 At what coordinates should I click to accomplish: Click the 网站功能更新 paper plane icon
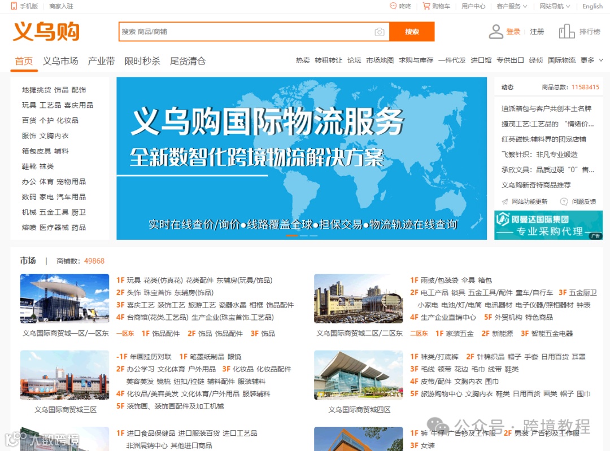click(x=504, y=202)
